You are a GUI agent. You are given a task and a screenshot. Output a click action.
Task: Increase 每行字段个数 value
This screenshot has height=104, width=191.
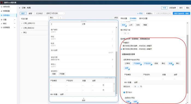128,33
